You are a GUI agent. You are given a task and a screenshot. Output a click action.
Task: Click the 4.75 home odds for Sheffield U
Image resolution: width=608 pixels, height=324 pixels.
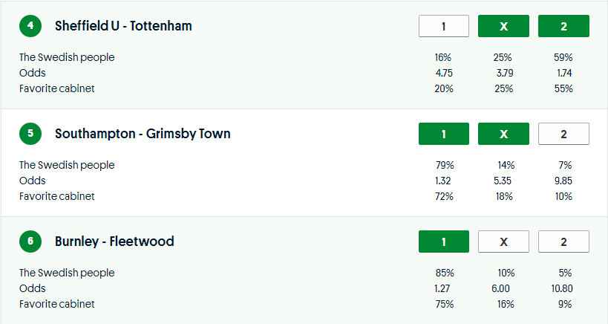(x=444, y=73)
